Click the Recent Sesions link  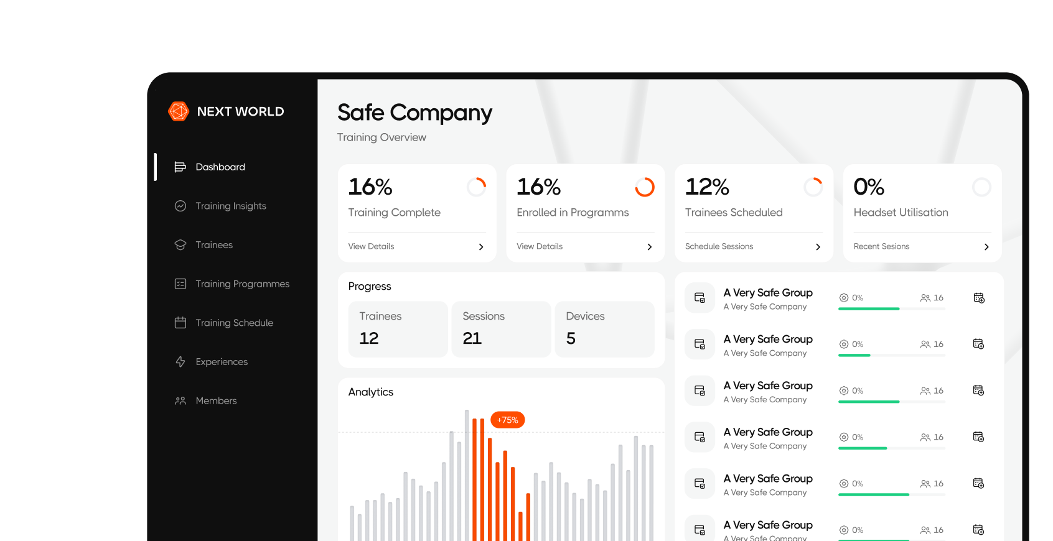881,246
